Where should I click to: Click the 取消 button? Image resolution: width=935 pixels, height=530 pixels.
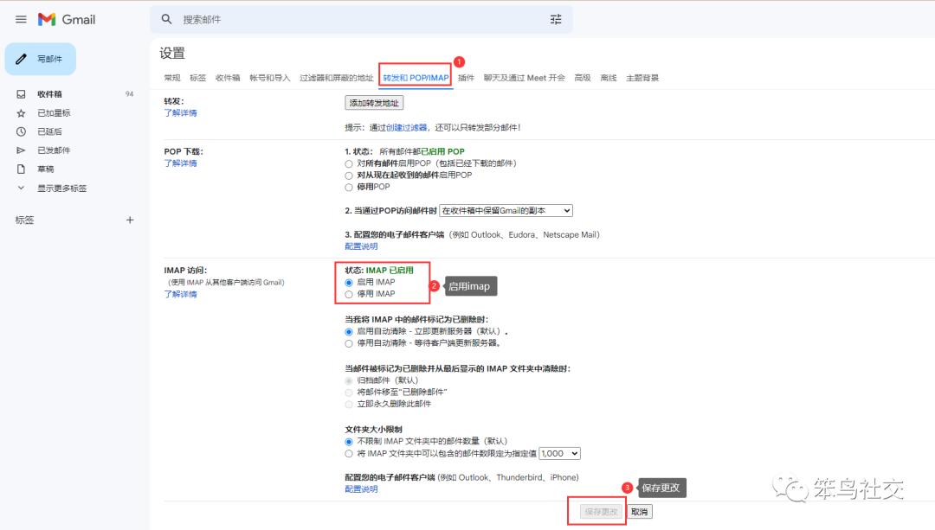tap(639, 512)
